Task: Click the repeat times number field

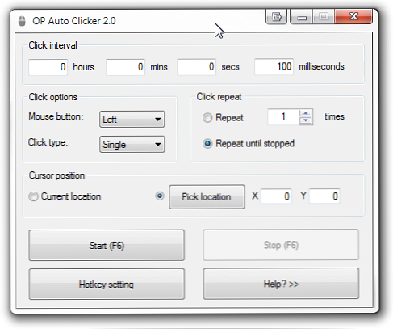Action: pos(283,117)
